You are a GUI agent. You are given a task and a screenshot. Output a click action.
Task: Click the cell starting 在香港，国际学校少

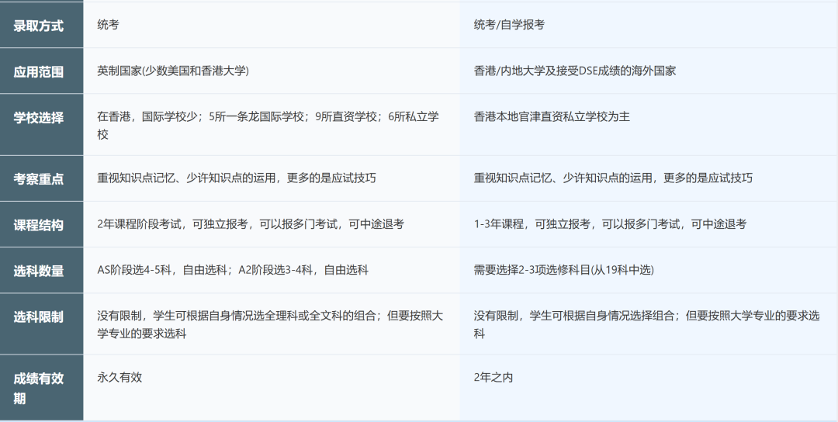(272, 125)
